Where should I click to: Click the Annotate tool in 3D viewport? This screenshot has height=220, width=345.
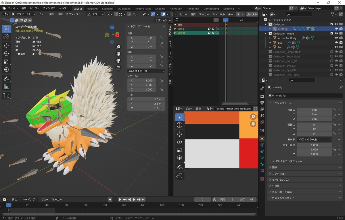click(6, 79)
